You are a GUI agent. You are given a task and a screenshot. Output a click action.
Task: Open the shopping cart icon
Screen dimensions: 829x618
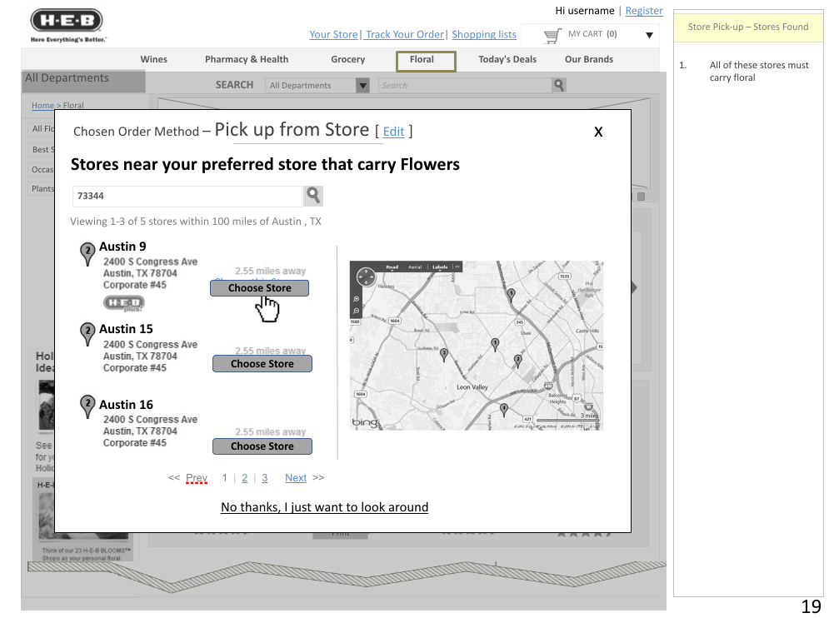click(552, 36)
